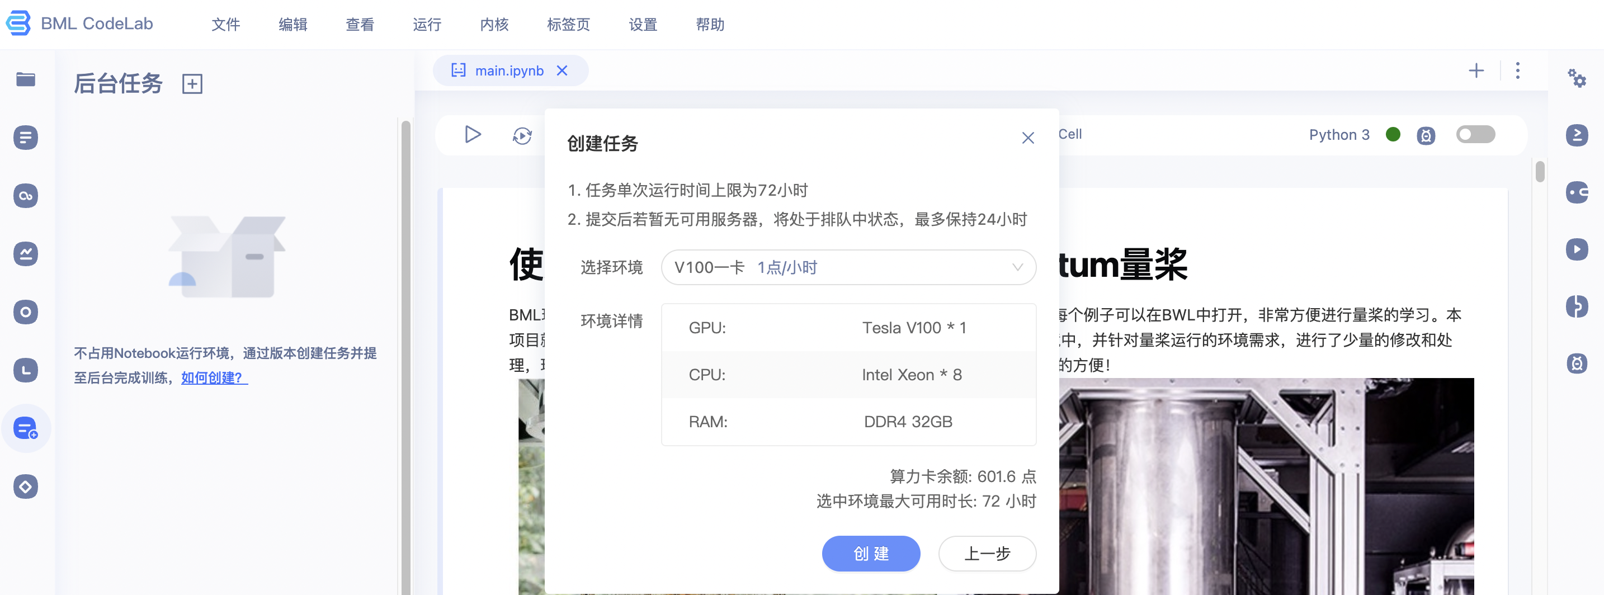Open the settings gears icon on right sidebar
The height and width of the screenshot is (595, 1604).
pos(1577,79)
